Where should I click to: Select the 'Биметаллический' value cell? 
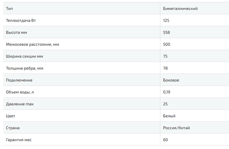click(x=180, y=8)
